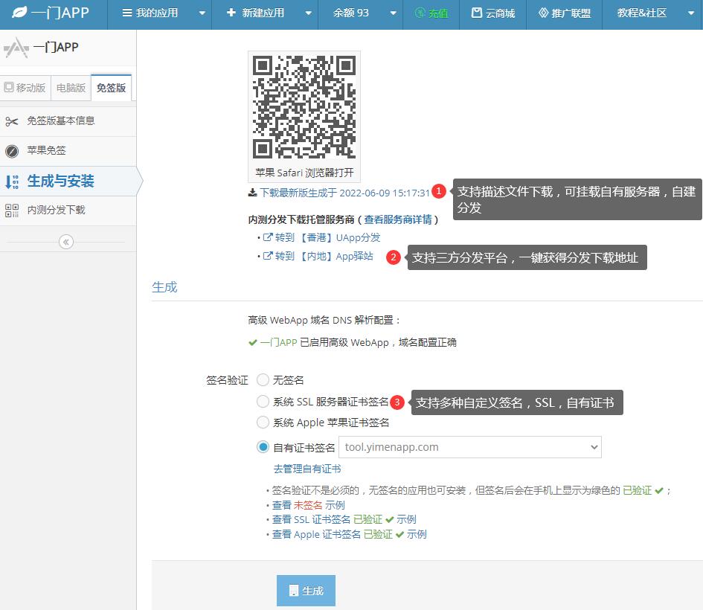Open 生成与安装 in sidebar
Screen dimensions: 703x610
point(68,181)
